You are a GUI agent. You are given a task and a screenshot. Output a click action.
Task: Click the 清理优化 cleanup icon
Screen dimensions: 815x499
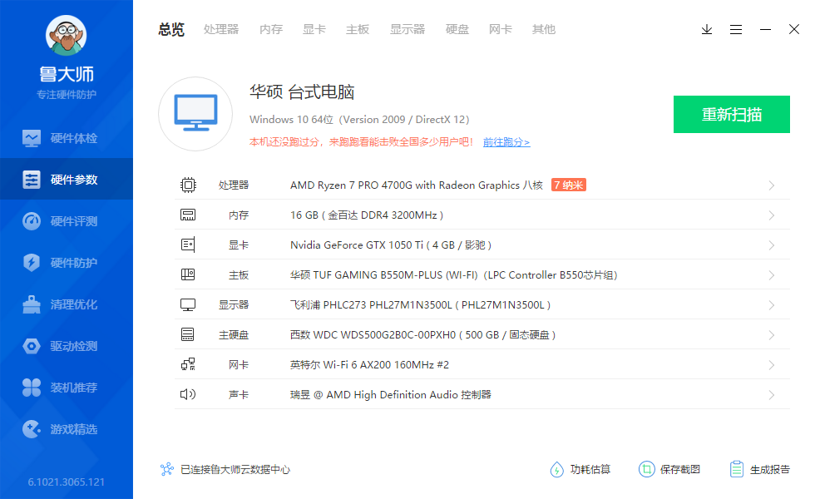tap(67, 304)
